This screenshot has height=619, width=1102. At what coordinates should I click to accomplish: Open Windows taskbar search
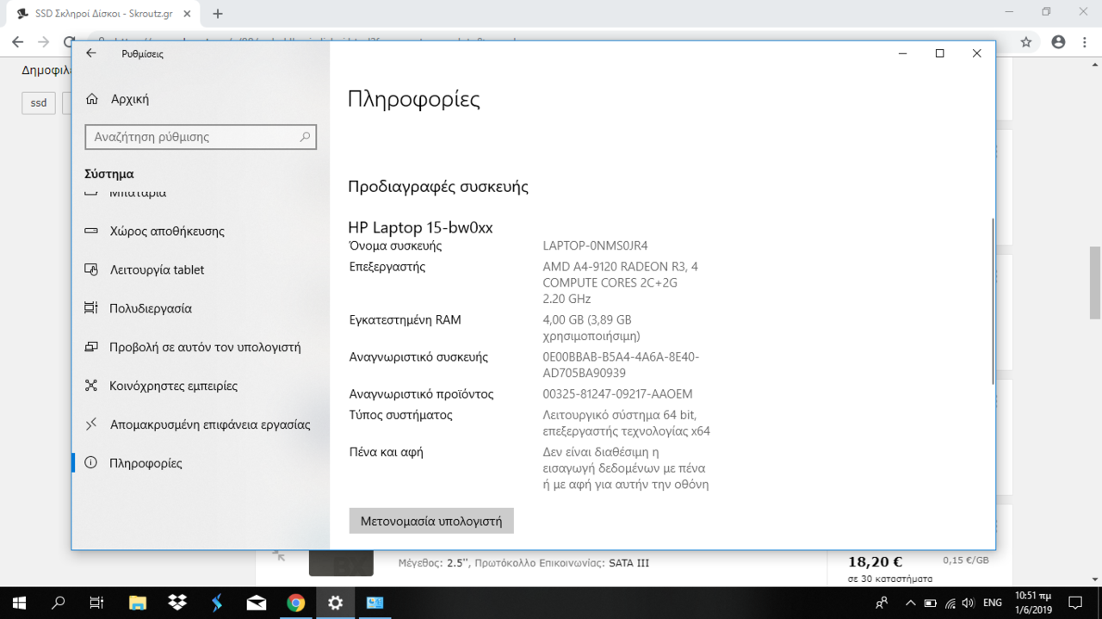click(x=59, y=603)
